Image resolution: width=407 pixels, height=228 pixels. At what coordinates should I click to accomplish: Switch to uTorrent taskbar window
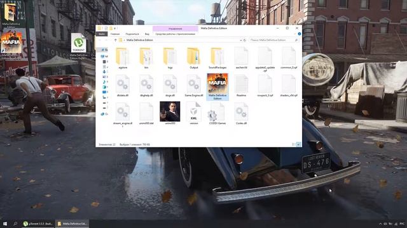pyautogui.click(x=38, y=224)
